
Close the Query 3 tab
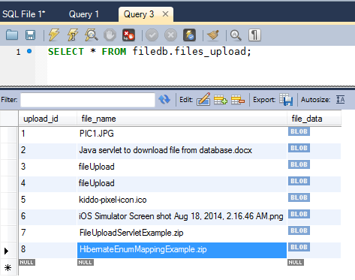(x=165, y=14)
